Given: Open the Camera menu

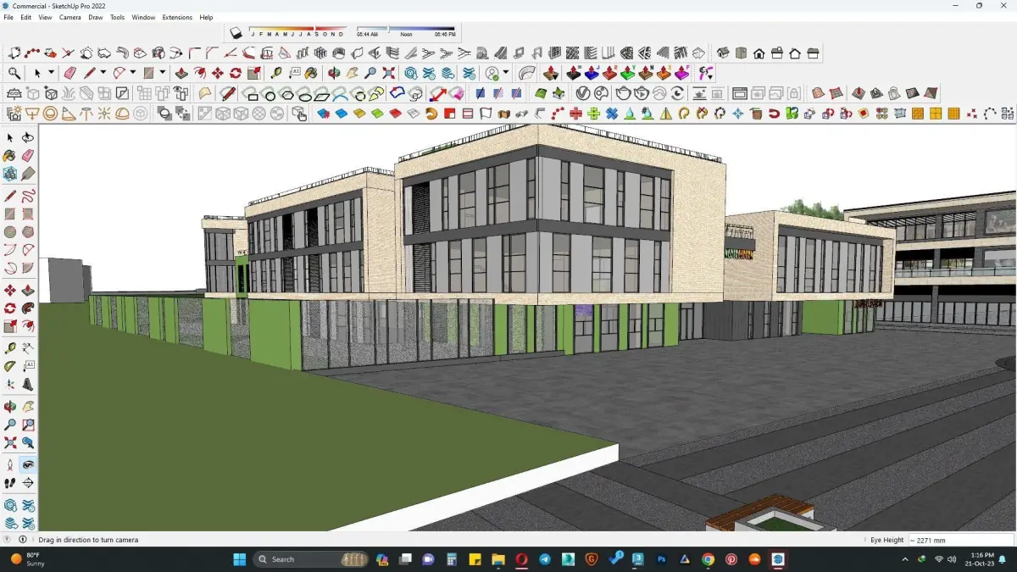Looking at the screenshot, I should tap(70, 17).
